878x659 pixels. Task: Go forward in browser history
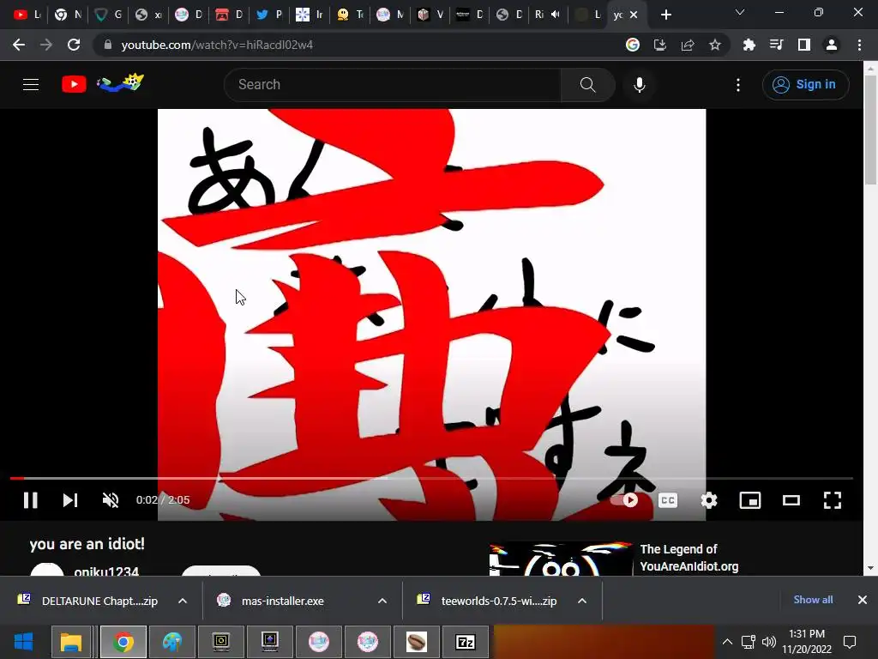[x=46, y=45]
